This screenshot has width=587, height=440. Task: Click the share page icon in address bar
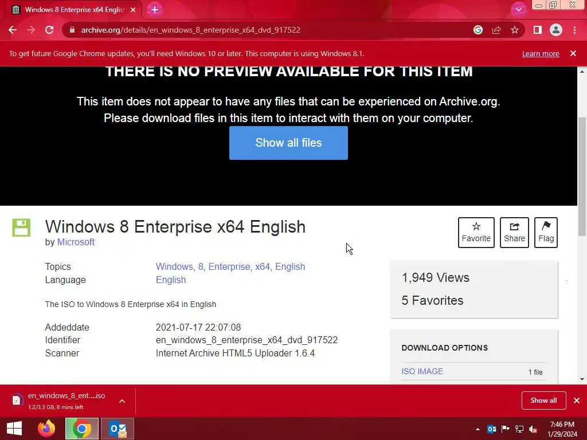(x=496, y=30)
